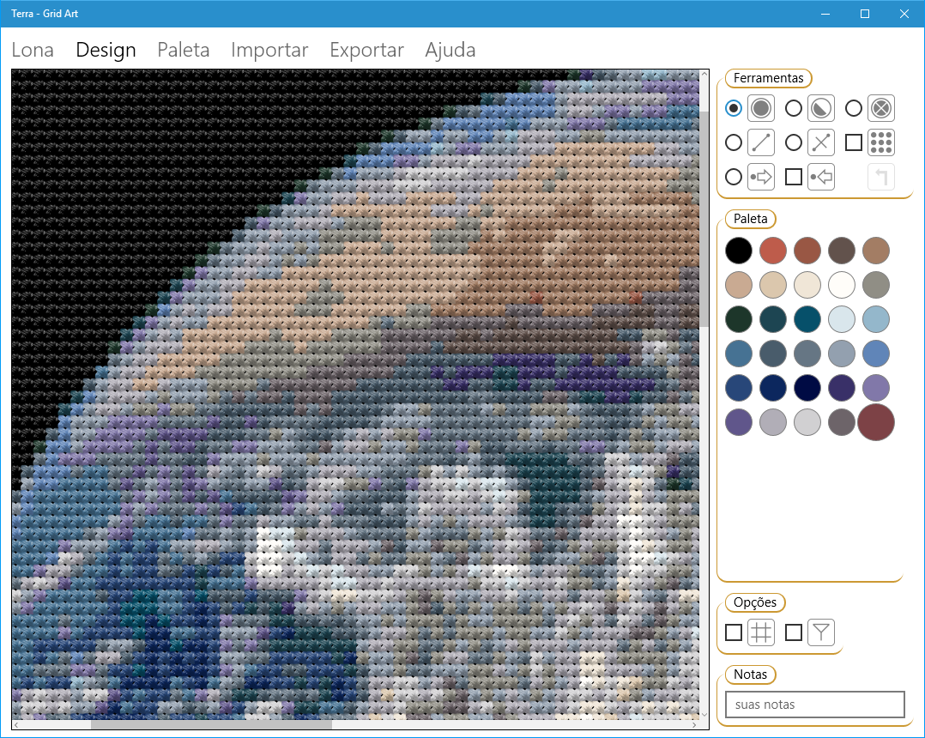Open the Importar tab

269,50
